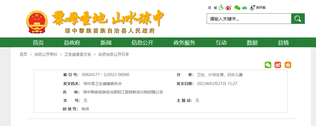Click date 2023年03月27日 15:27

pyautogui.click(x=217, y=84)
